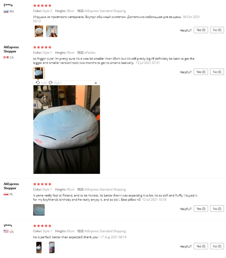The height and width of the screenshot is (258, 226).
Task: Mark E***a's review helpful with Yes
Action: tap(201, 30)
